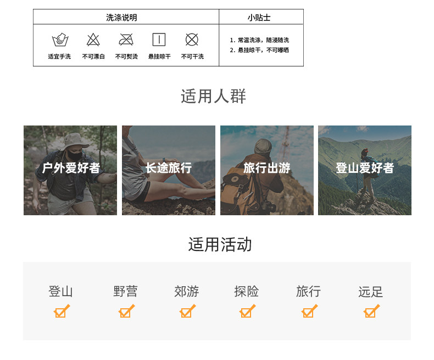This screenshot has height=360, width=434.
Task: Click the do-not-bleach (不可漂白) triangle icon
Action: point(93,40)
